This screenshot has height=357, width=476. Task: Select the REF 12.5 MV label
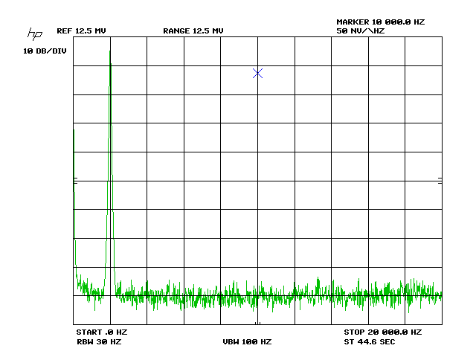[x=81, y=30]
